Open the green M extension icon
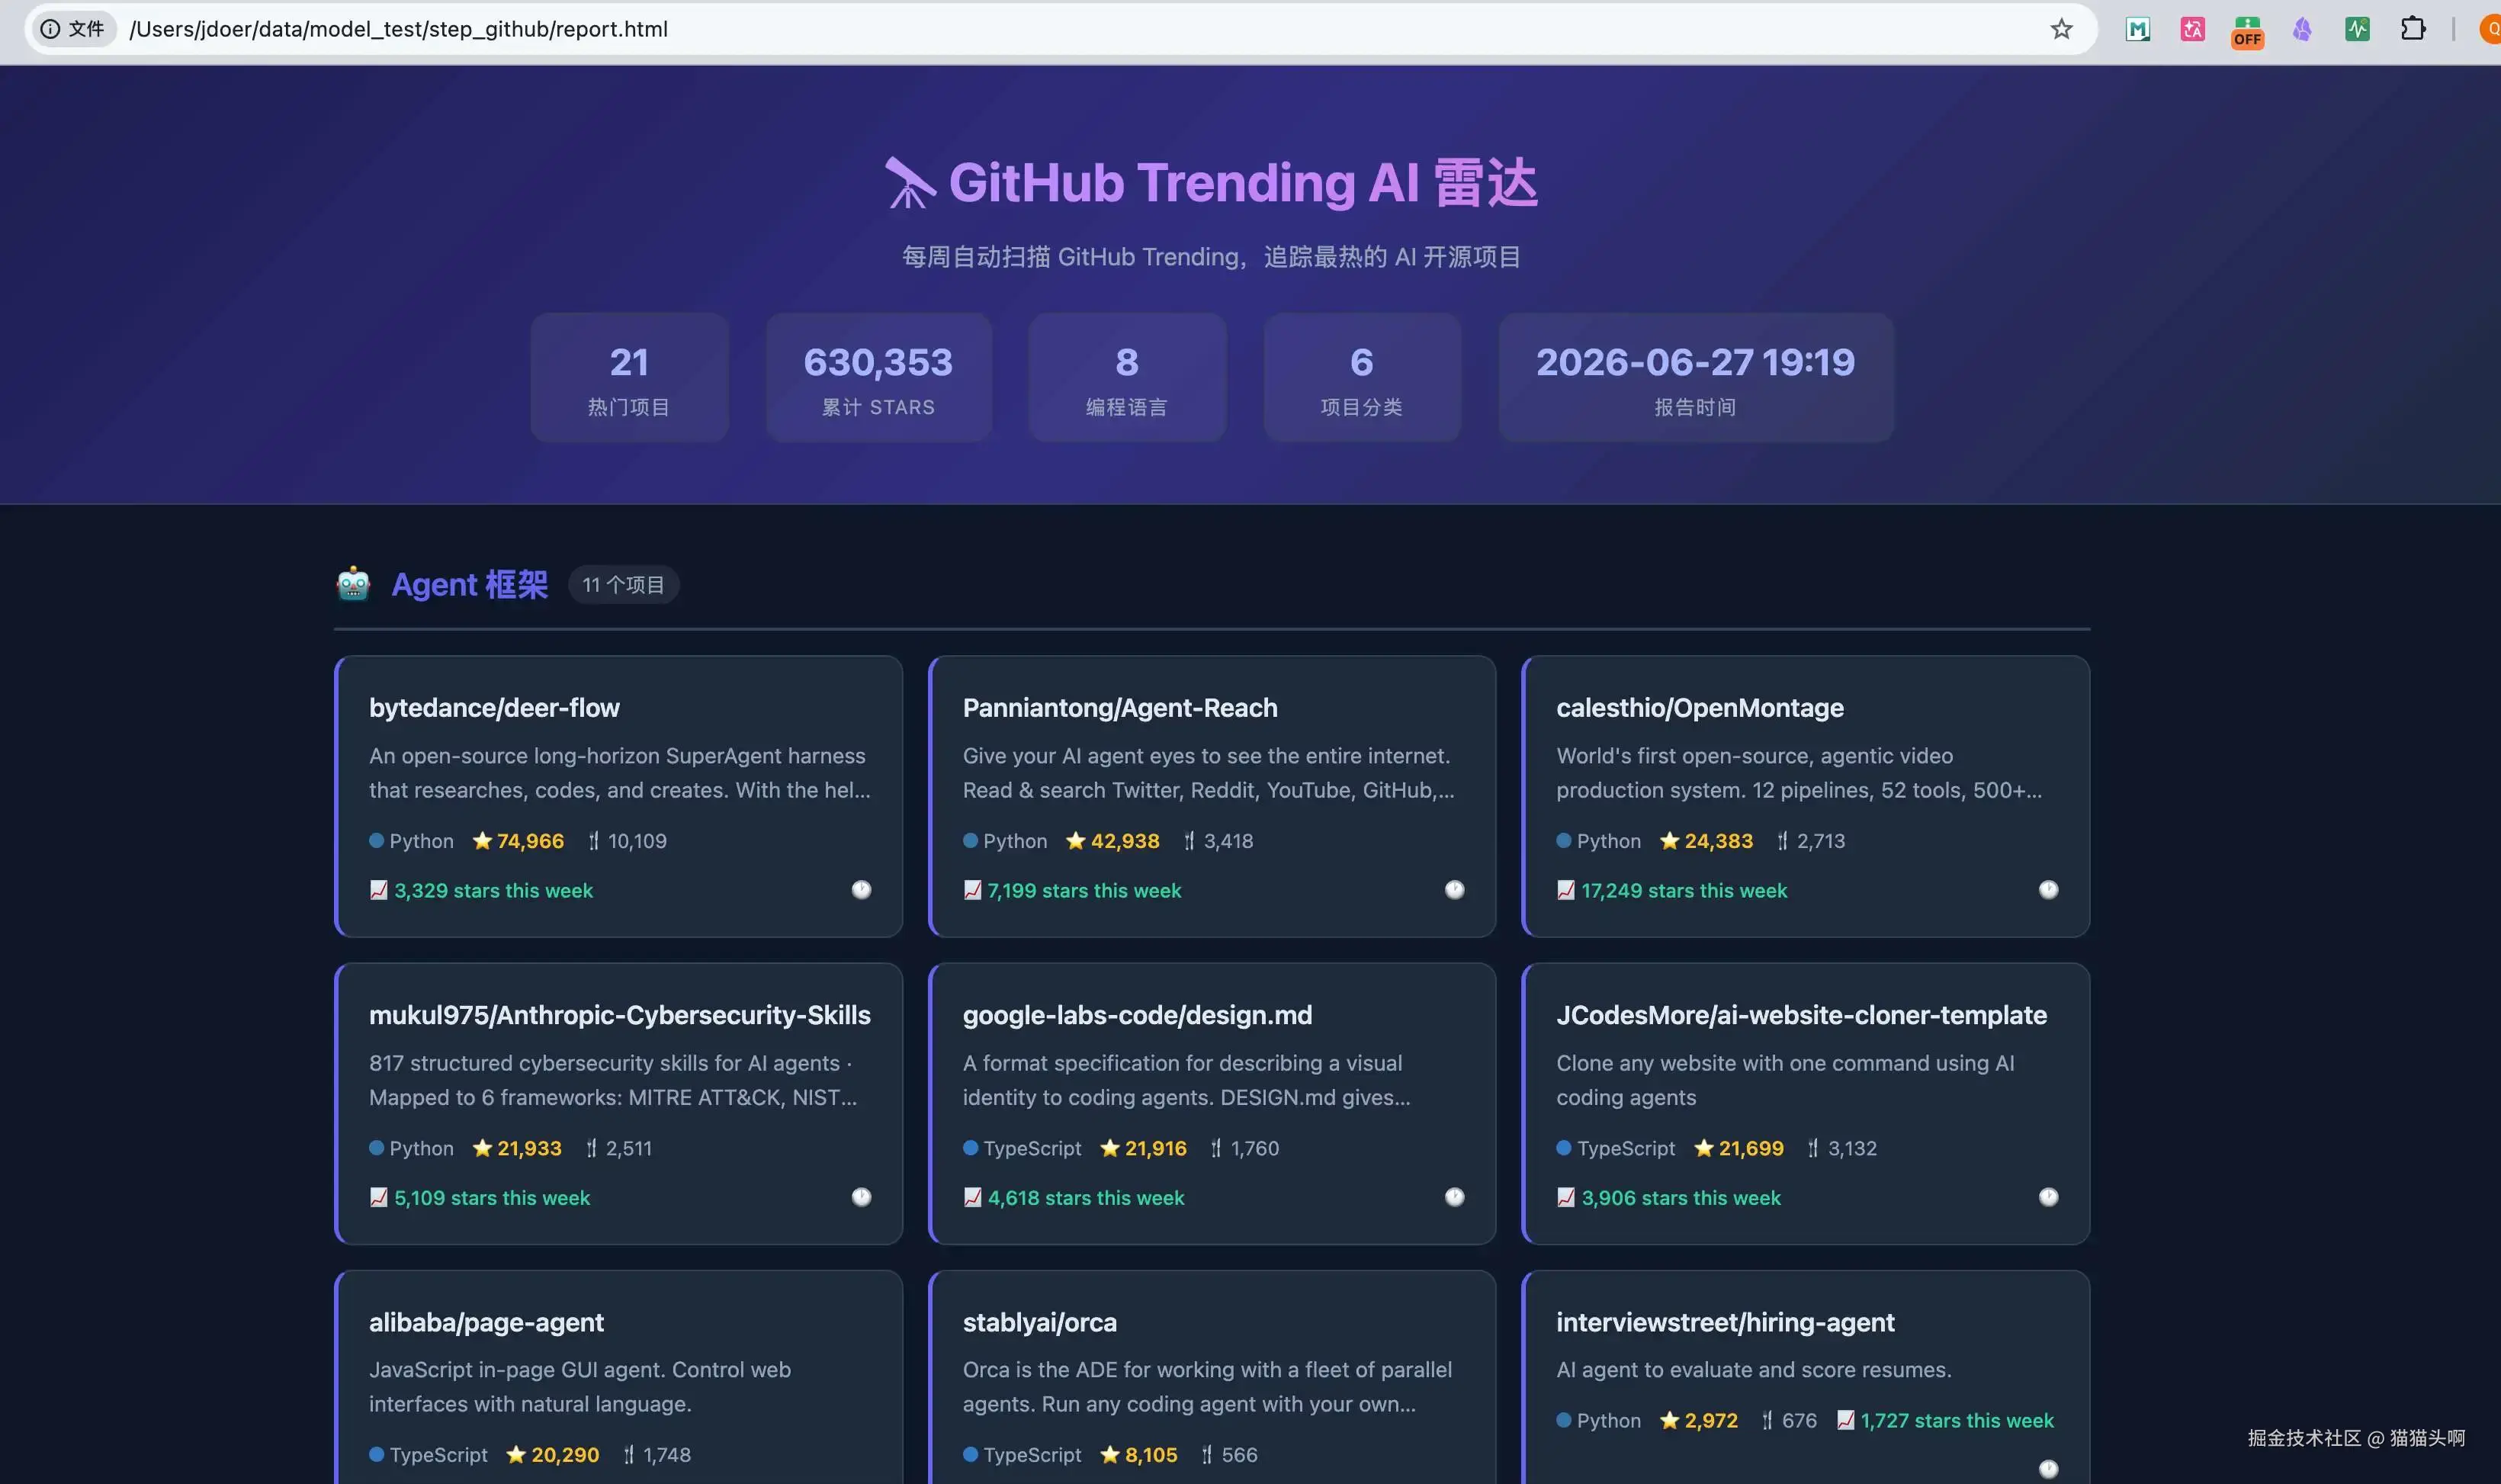This screenshot has height=1484, width=2501. [2137, 29]
